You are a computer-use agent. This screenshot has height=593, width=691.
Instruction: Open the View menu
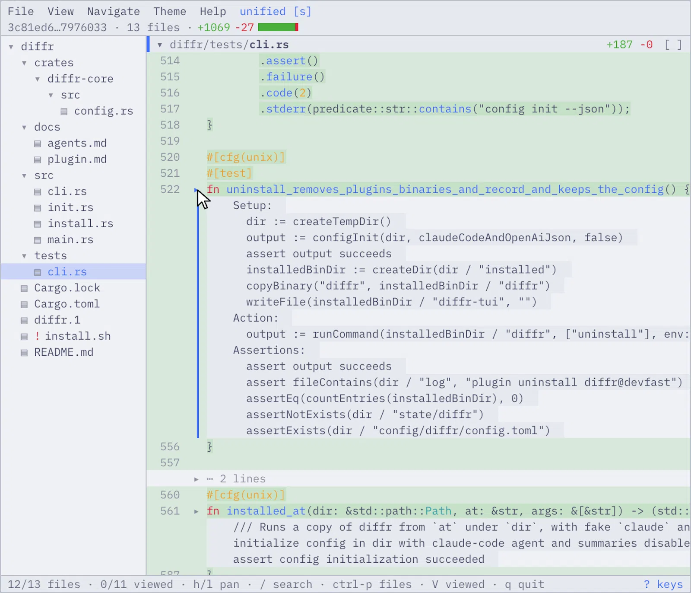[x=60, y=11]
